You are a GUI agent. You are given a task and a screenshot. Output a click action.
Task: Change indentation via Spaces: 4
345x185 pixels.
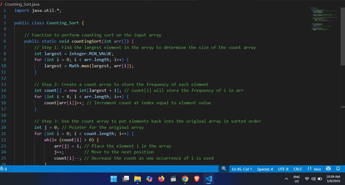pos(265,169)
